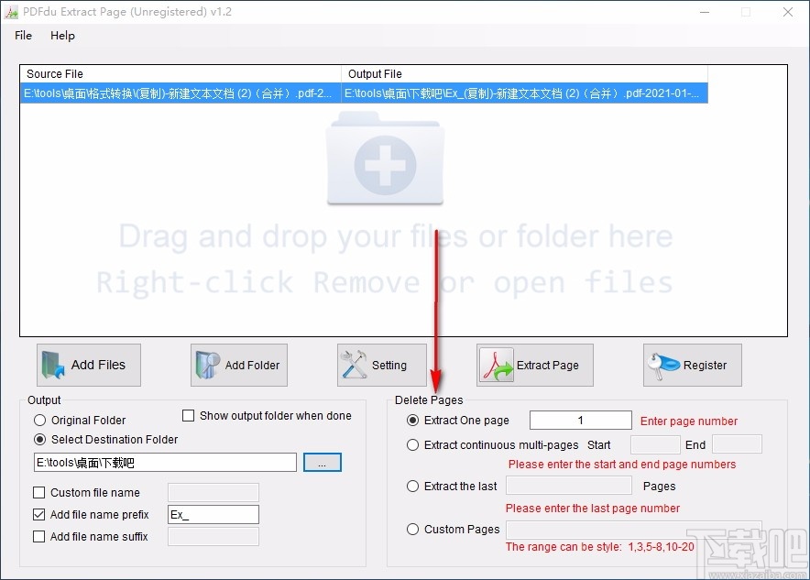The image size is (810, 580).
Task: Click the PDFdu icon in title bar
Action: coord(13,12)
